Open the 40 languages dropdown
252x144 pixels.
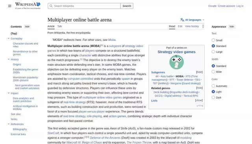point(193,20)
